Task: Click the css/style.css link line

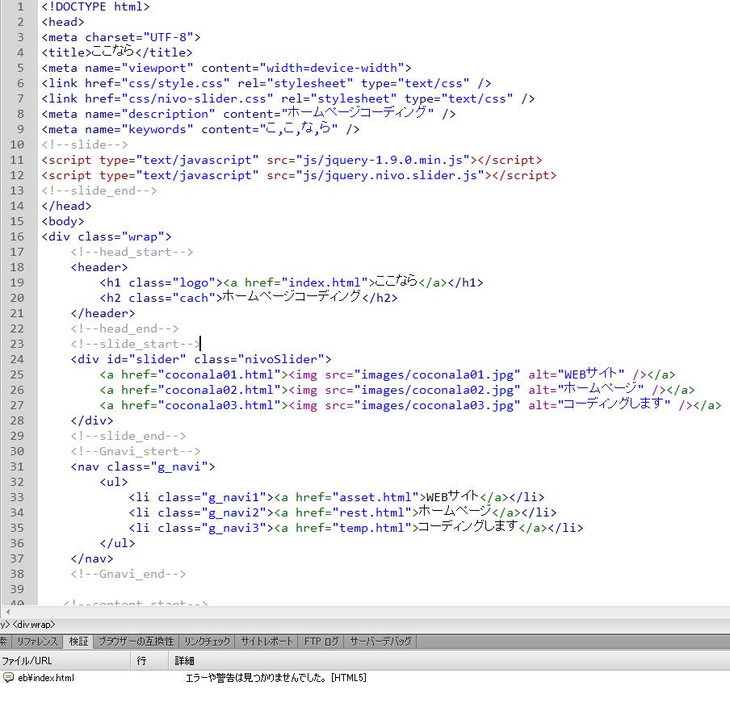Action: 266,83
